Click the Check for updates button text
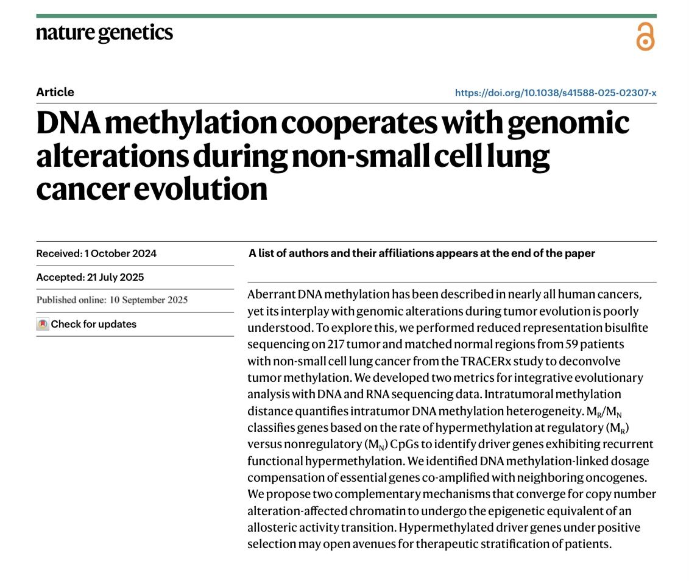This screenshot has height=581, width=689. pos(94,324)
